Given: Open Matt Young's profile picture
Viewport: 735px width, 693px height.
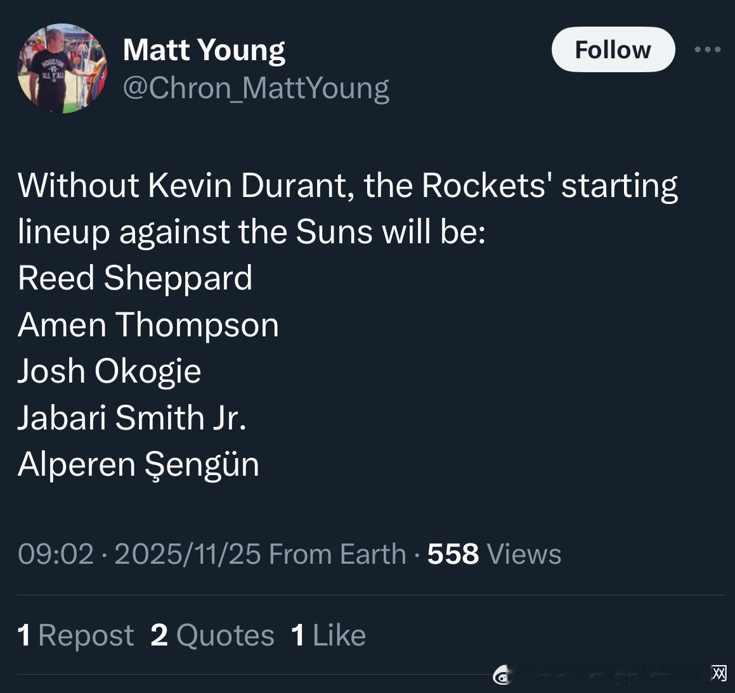Looking at the screenshot, I should (62, 68).
